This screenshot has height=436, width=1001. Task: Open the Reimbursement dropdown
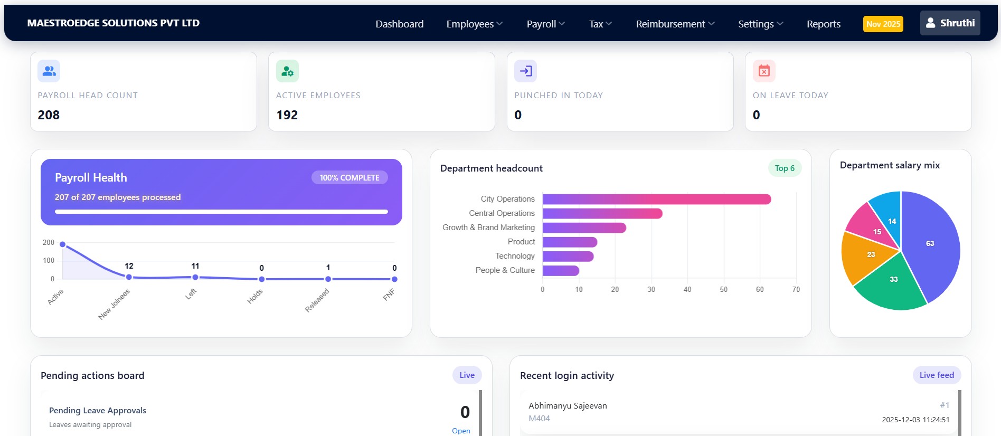click(675, 24)
